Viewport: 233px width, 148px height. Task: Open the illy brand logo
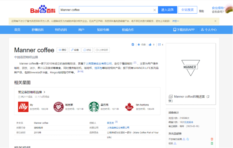[x=23, y=107]
